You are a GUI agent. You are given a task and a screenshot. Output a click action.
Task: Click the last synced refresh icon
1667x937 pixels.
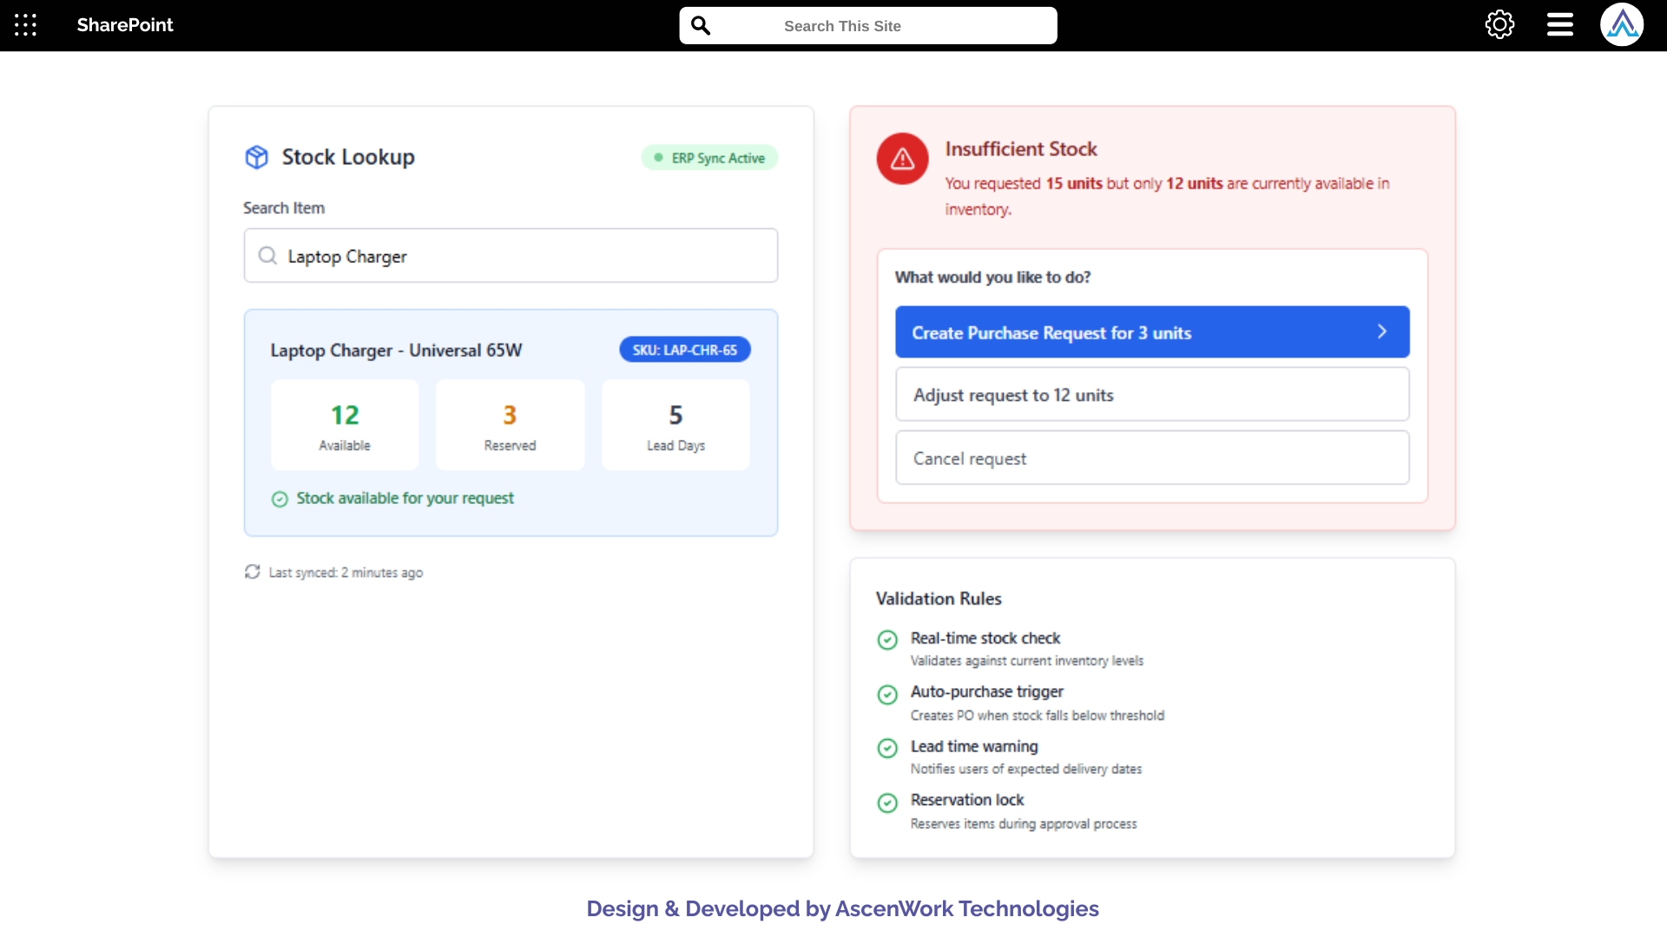point(253,572)
